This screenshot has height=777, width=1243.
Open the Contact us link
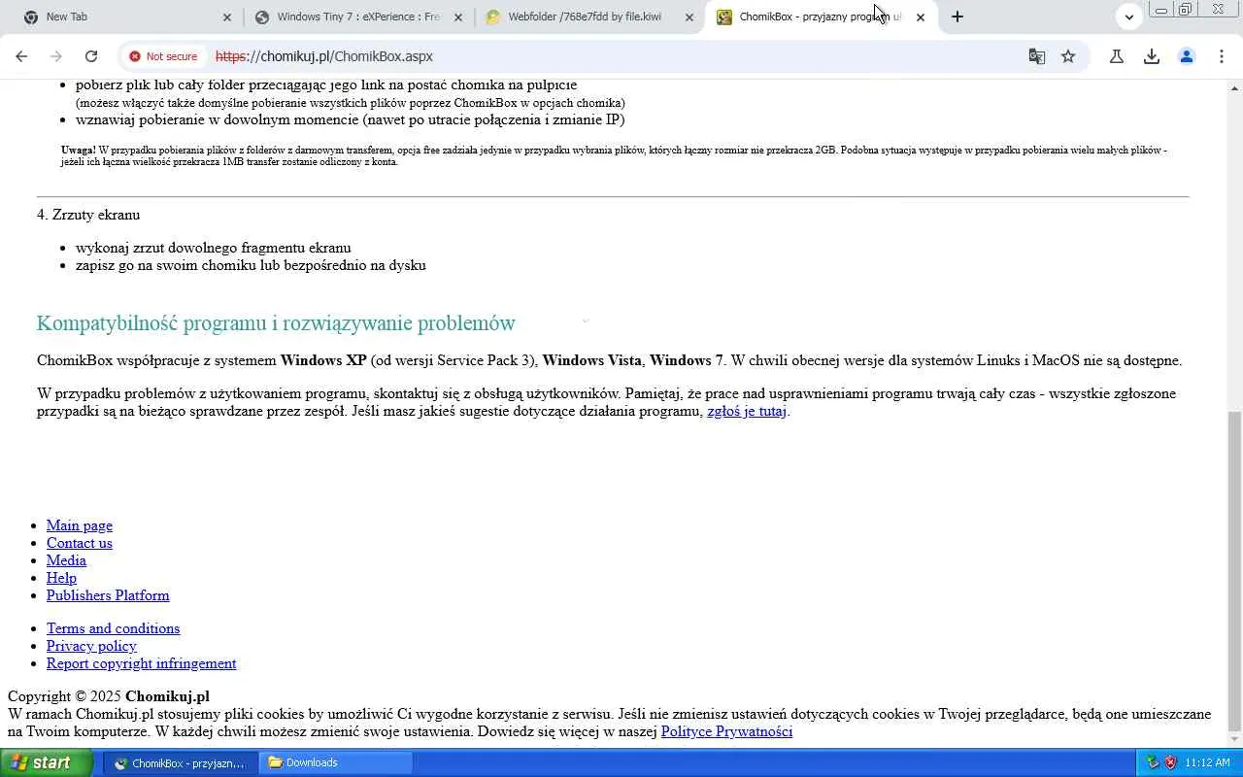tap(80, 543)
